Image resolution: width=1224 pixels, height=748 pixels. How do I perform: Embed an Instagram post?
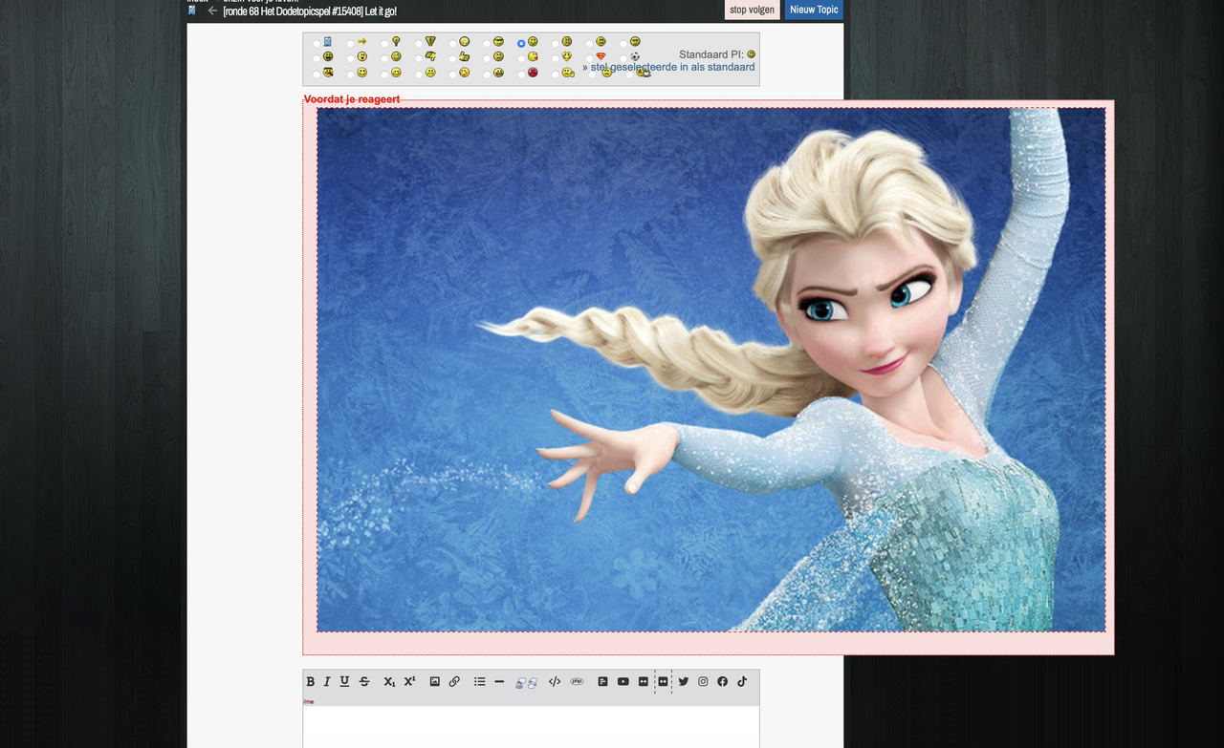point(703,682)
